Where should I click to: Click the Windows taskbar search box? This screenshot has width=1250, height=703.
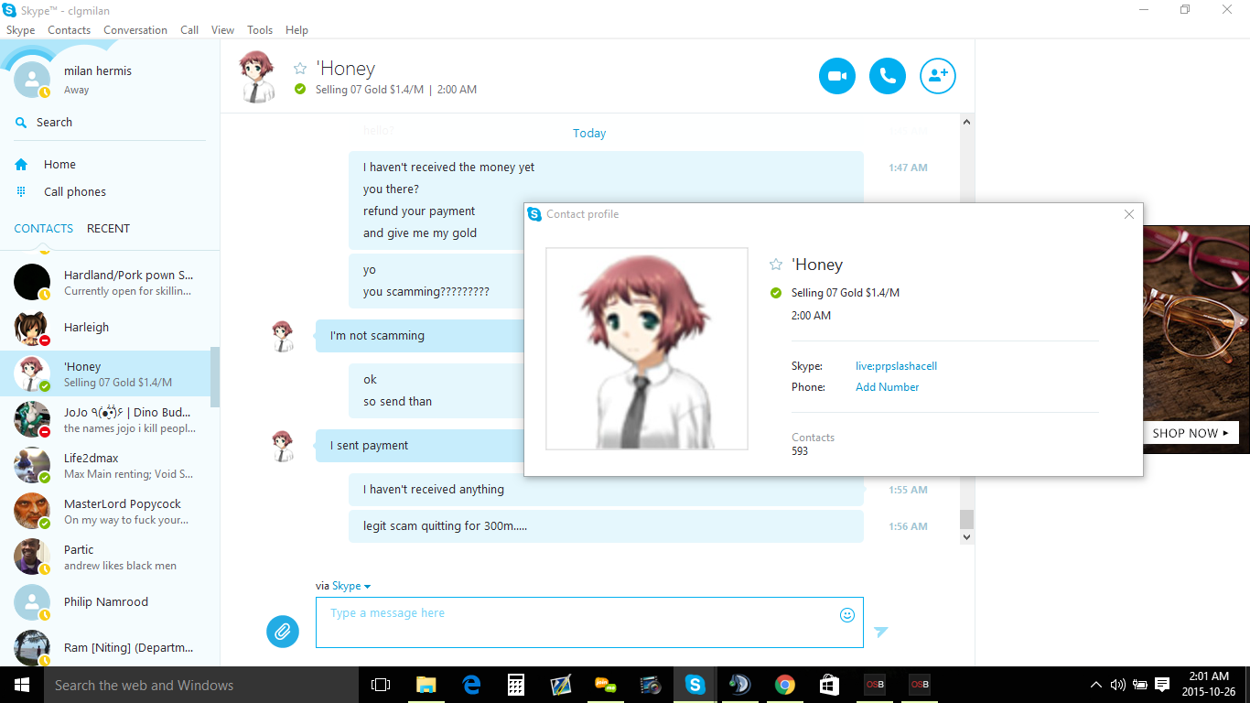point(201,685)
